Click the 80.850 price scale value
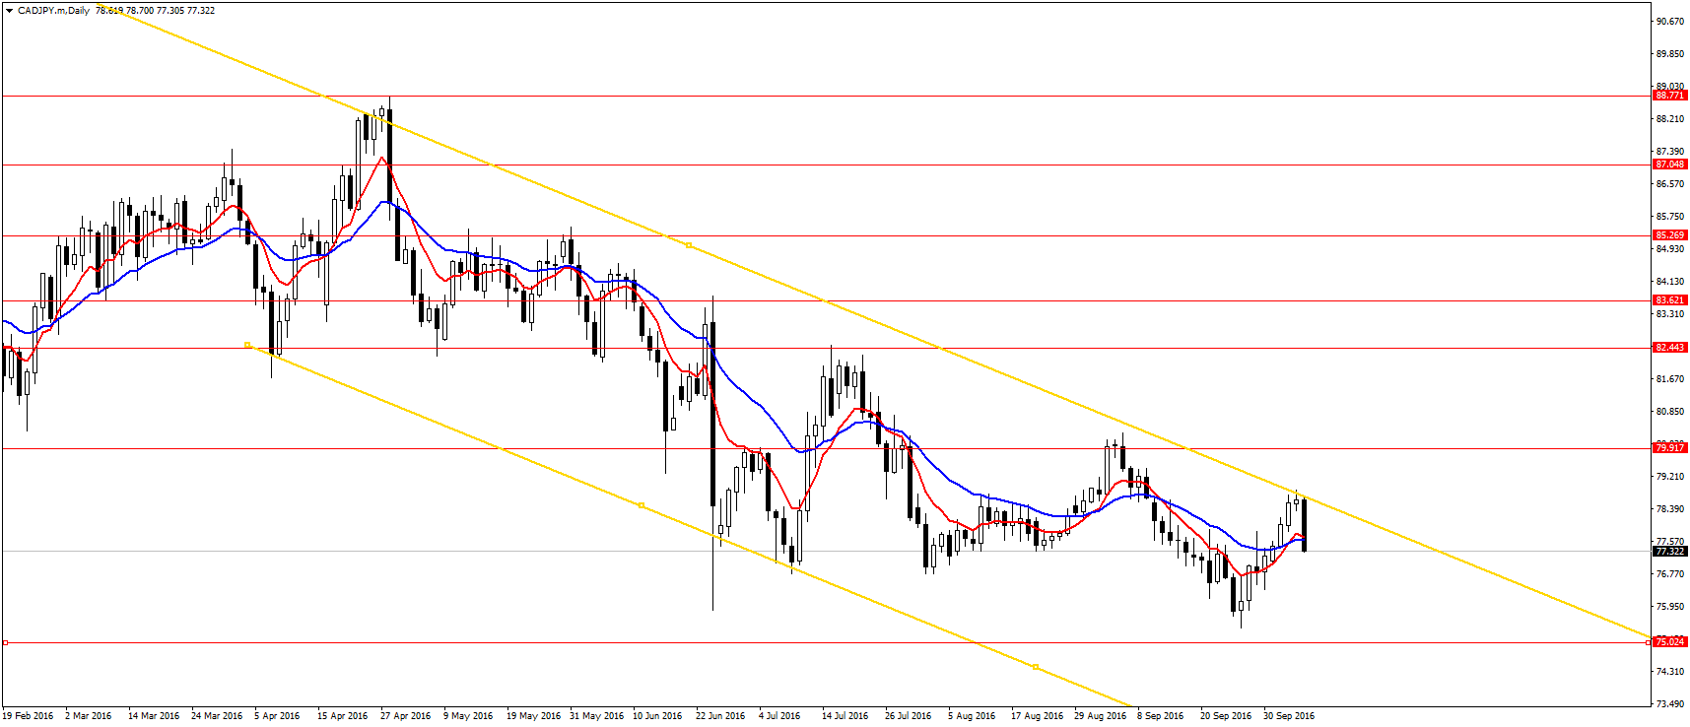The image size is (1690, 727). click(1670, 412)
